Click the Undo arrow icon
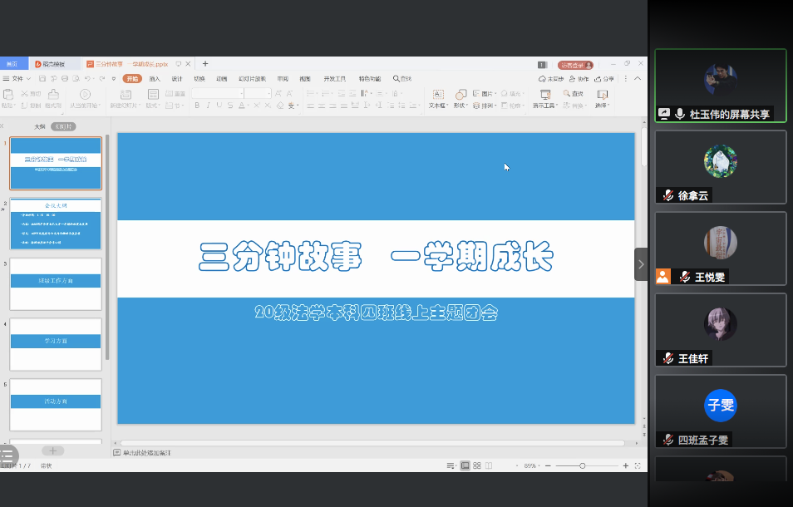 pos(89,79)
